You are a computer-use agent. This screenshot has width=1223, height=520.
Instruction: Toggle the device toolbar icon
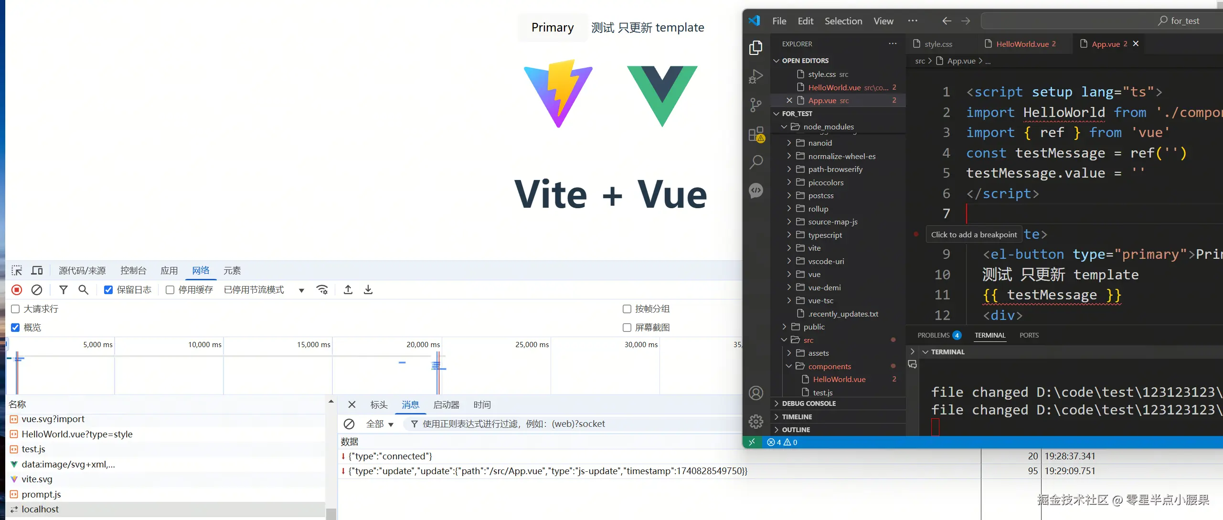pyautogui.click(x=37, y=271)
